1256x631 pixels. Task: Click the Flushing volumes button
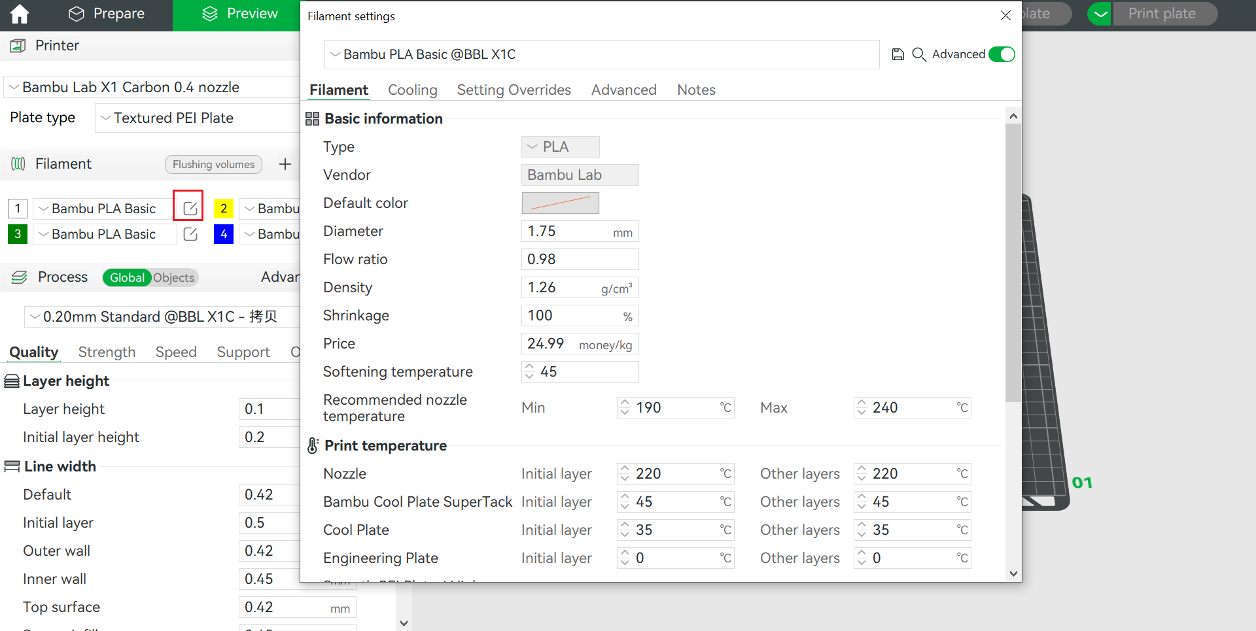point(213,164)
